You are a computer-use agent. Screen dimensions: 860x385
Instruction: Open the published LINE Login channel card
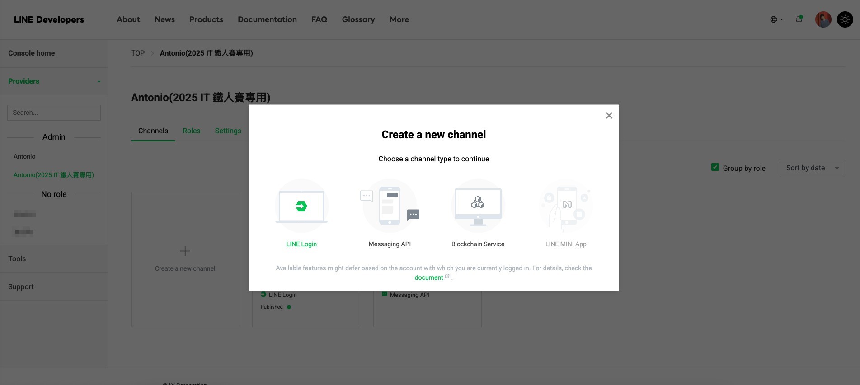[306, 309]
